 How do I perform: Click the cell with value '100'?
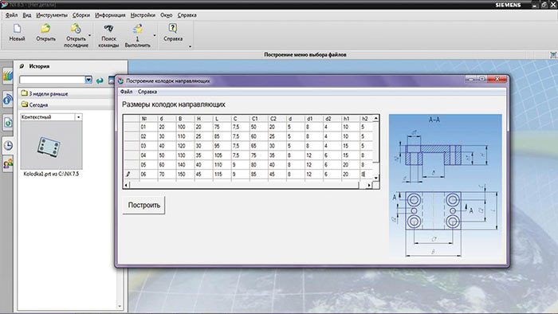click(186, 127)
